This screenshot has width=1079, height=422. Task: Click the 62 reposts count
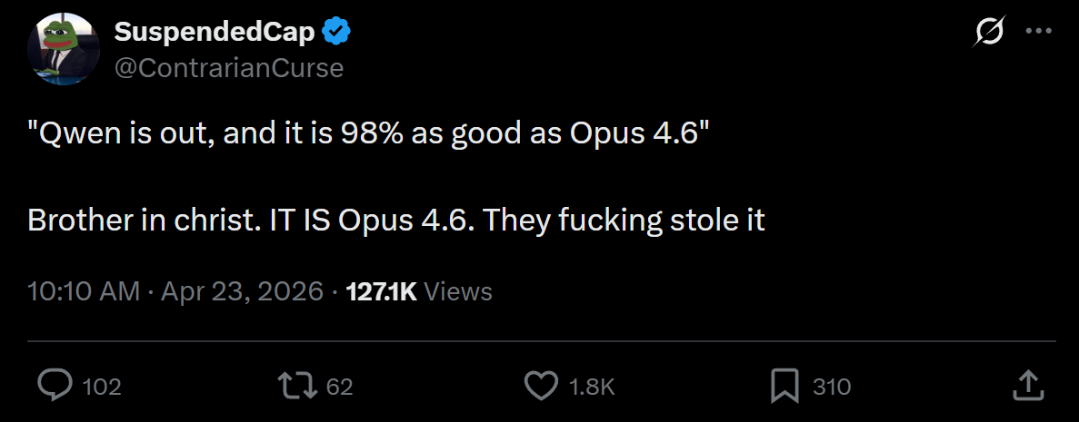(339, 387)
